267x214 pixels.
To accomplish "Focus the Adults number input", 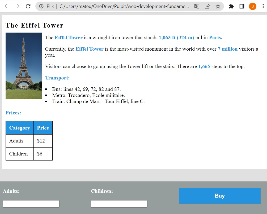I will coord(31,204).
